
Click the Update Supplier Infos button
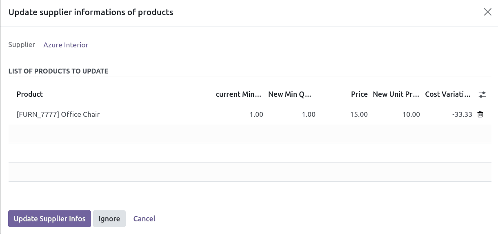click(x=49, y=219)
